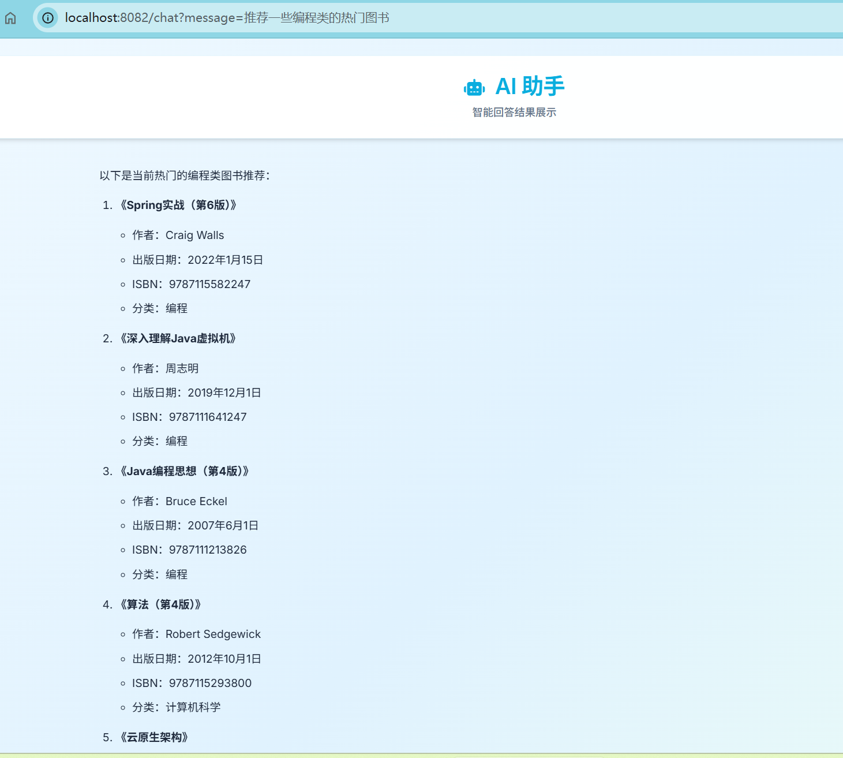Click 分类：编程 under Spring实战
The image size is (843, 758).
[x=160, y=308]
